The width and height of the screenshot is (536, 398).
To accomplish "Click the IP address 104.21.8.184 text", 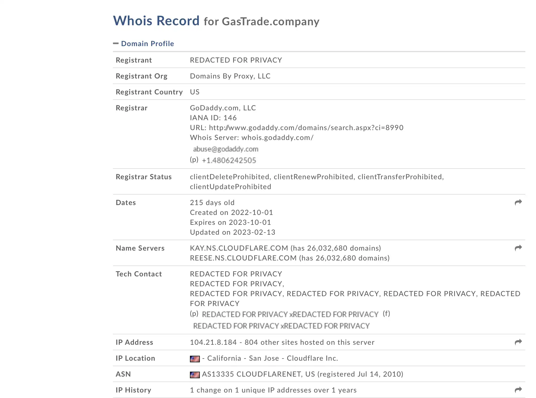I will (213, 342).
